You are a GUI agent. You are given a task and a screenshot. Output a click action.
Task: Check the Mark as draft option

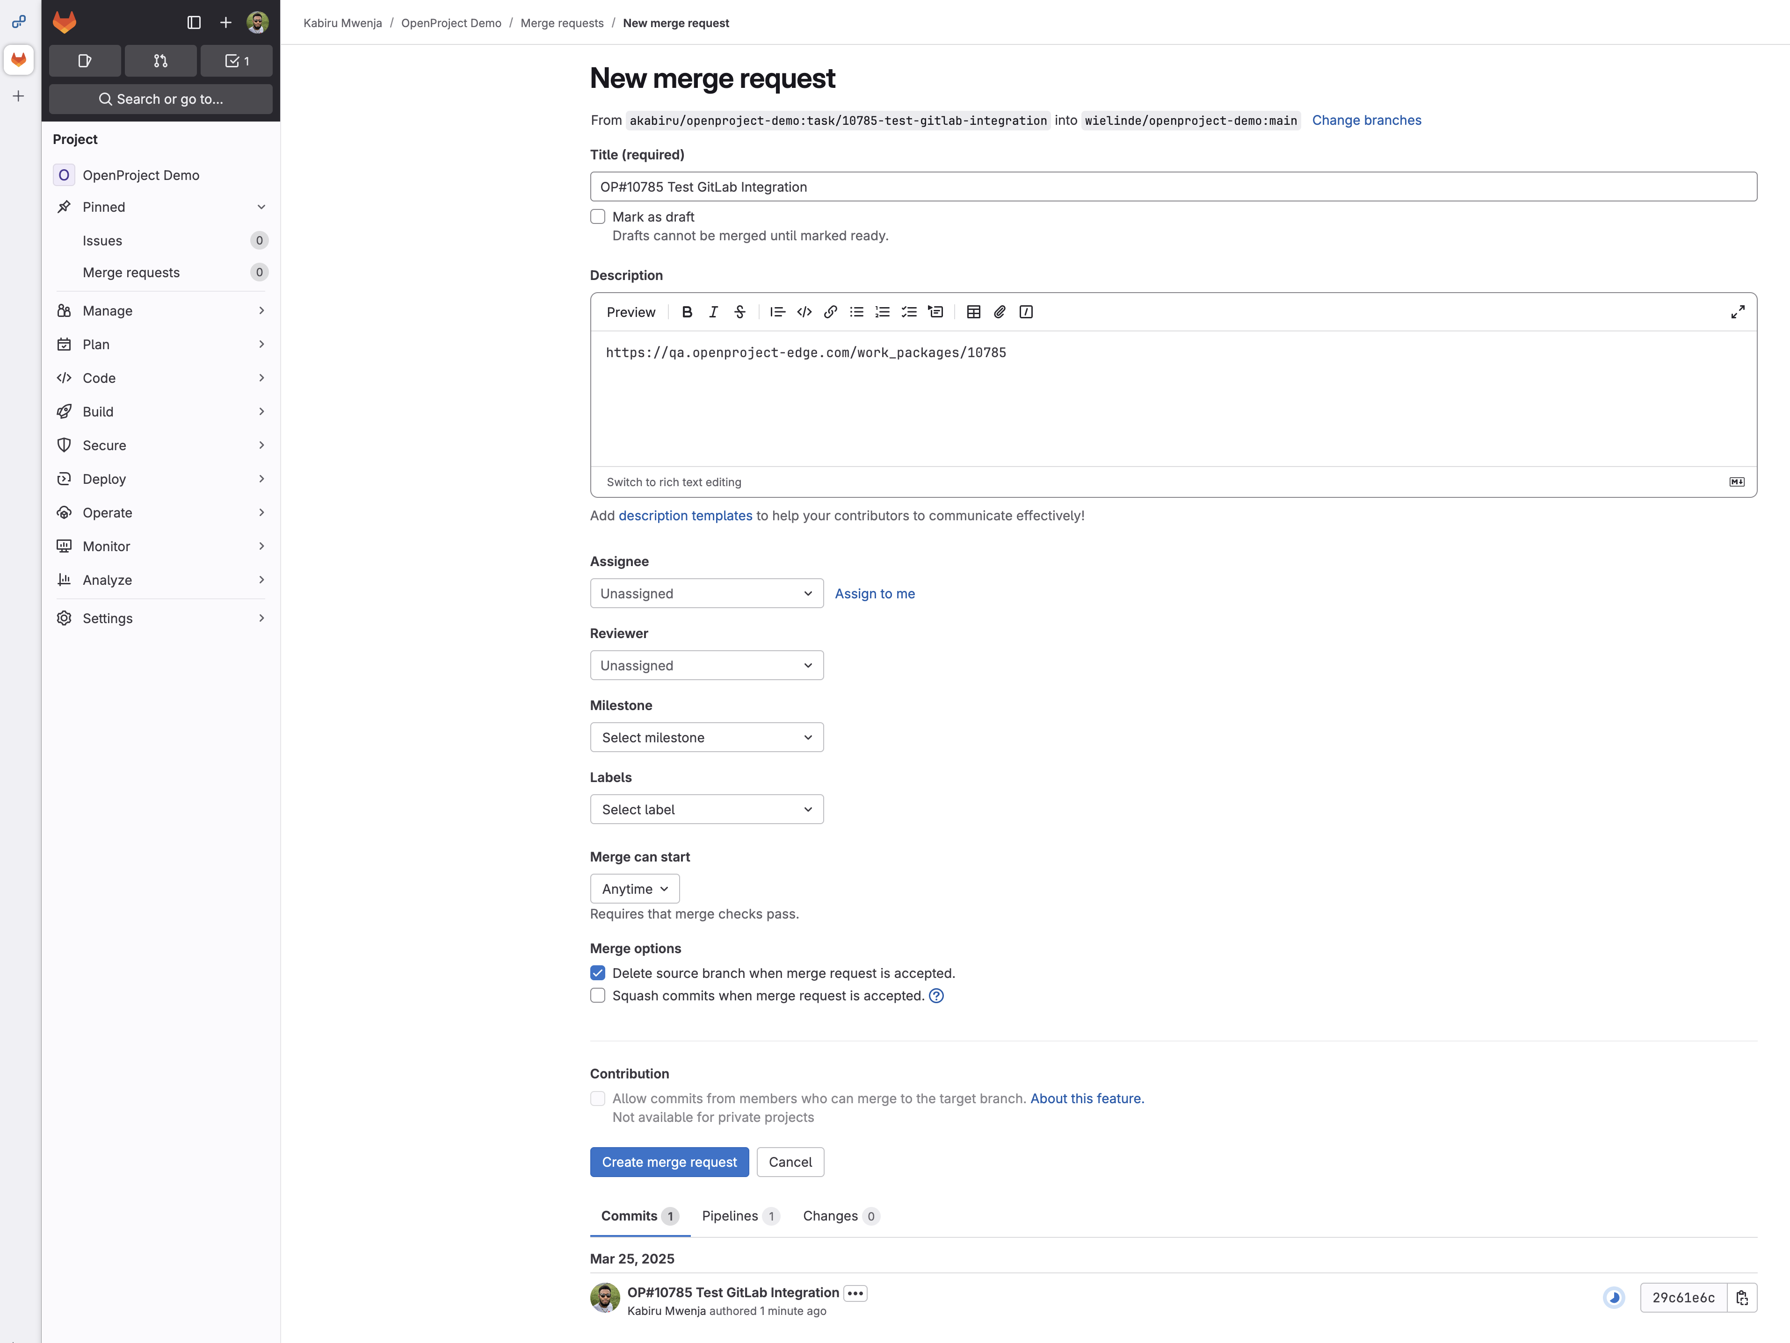tap(597, 216)
